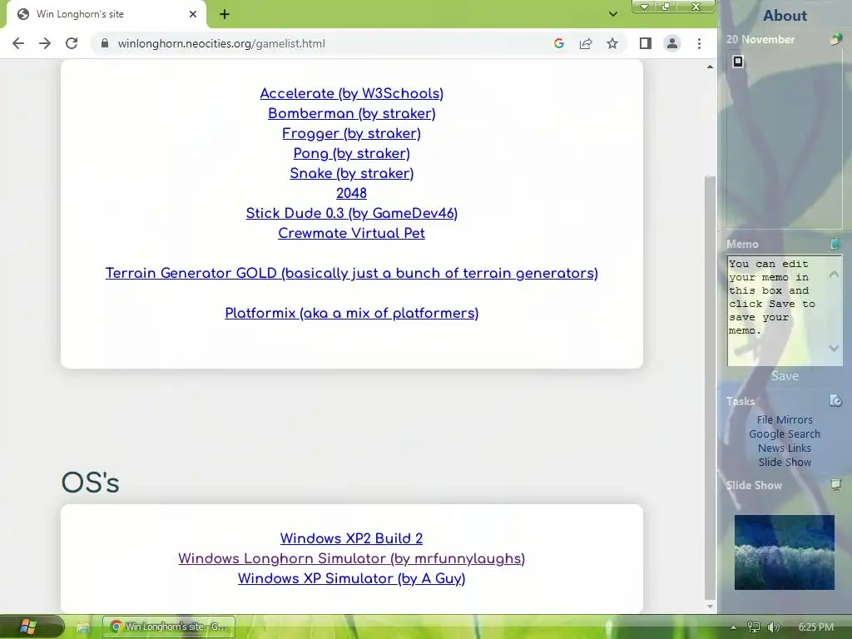Open File Mirrors task link

785,419
